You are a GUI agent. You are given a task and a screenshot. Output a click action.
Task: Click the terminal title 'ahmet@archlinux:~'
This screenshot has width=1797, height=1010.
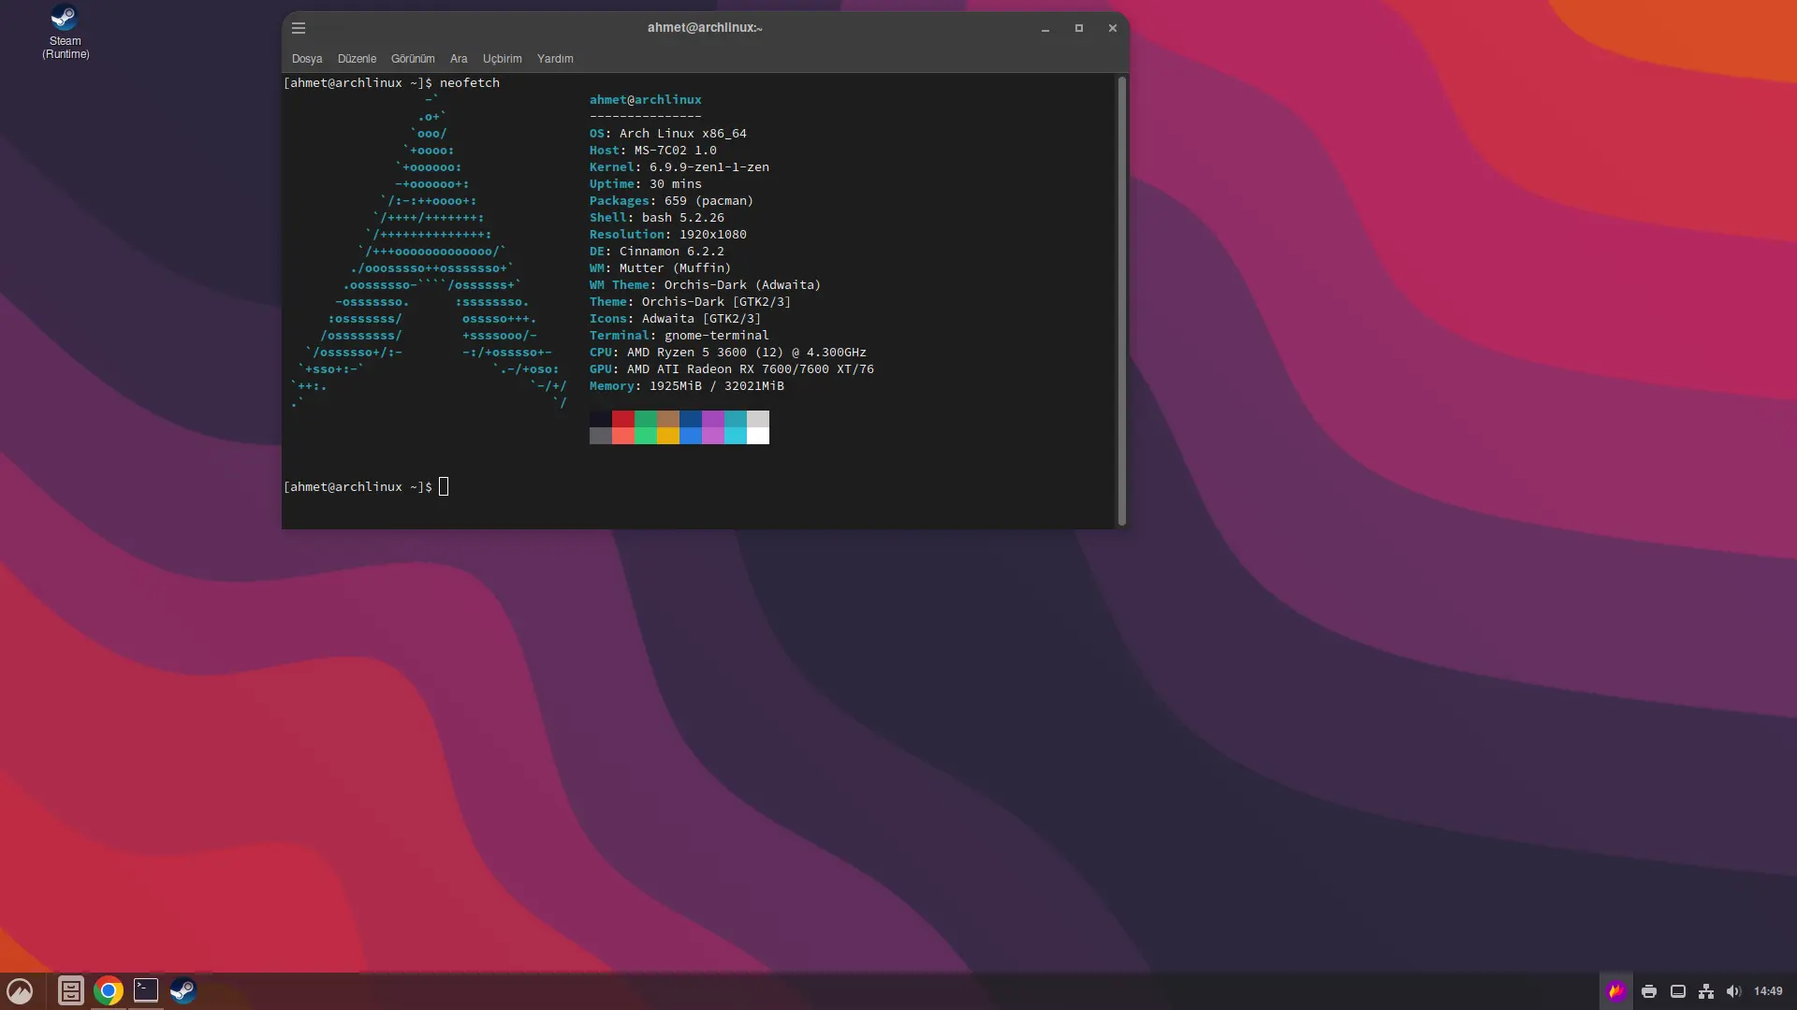705,28
